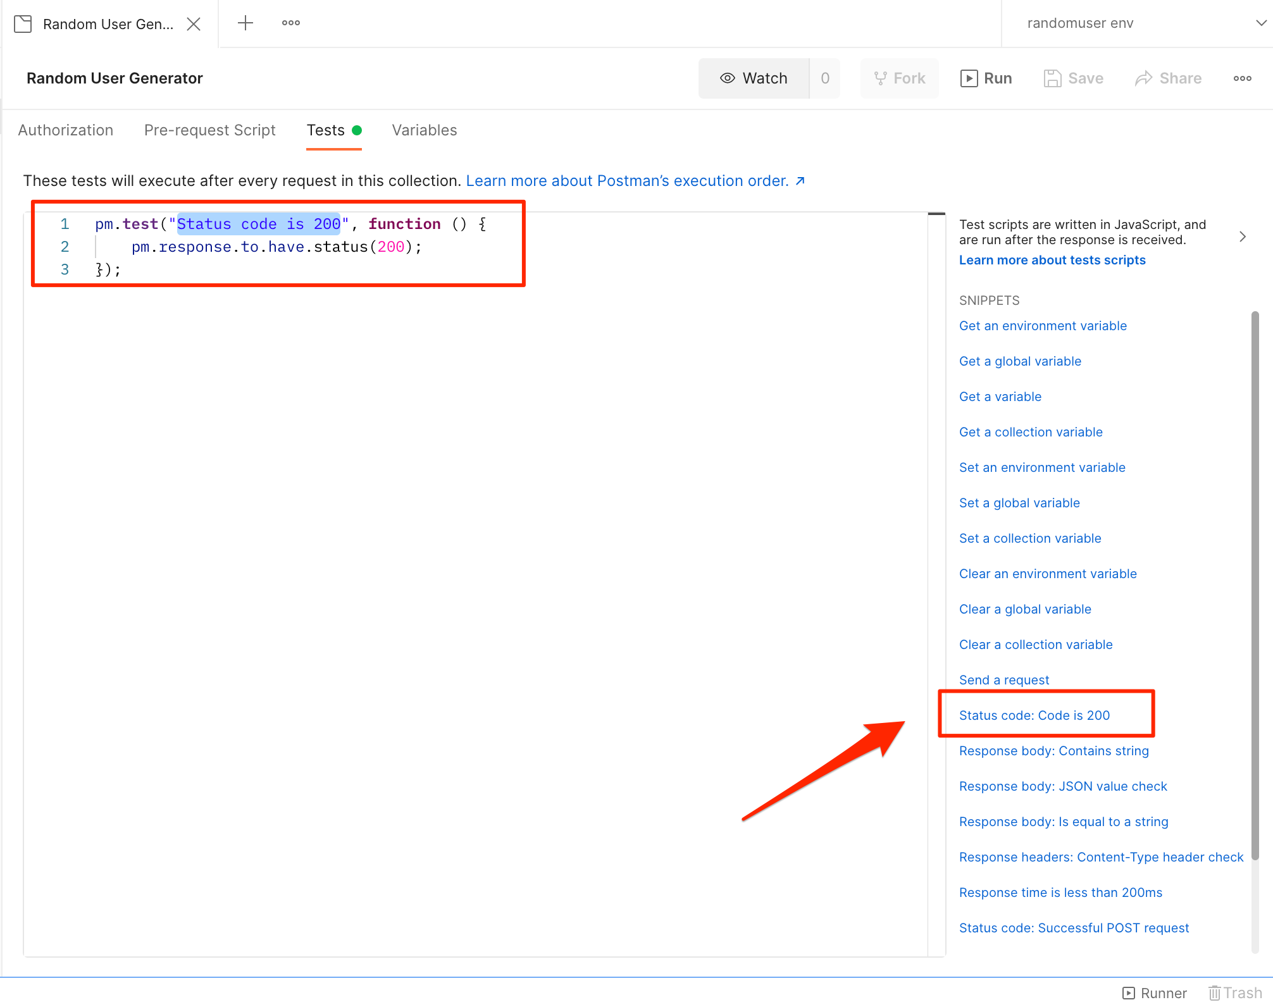This screenshot has height=1007, width=1273.
Task: Expand the randomuser env environment dropdown
Action: (1260, 23)
